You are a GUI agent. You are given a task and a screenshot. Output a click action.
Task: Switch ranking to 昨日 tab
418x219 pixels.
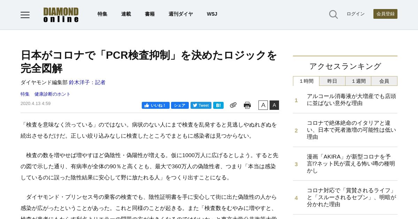332,81
